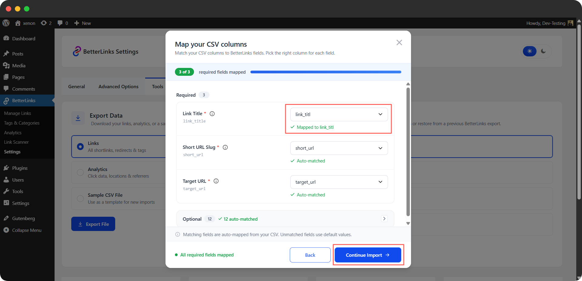Viewport: 582px width, 281px height.
Task: Click the Auto-matched text under target_url
Action: [x=311, y=195]
